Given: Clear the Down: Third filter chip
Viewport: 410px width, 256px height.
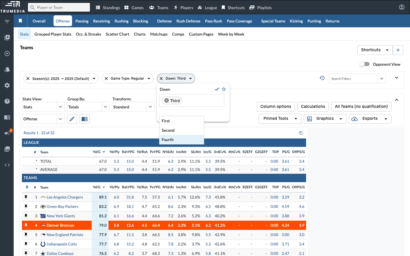Looking at the screenshot, I should (x=161, y=79).
